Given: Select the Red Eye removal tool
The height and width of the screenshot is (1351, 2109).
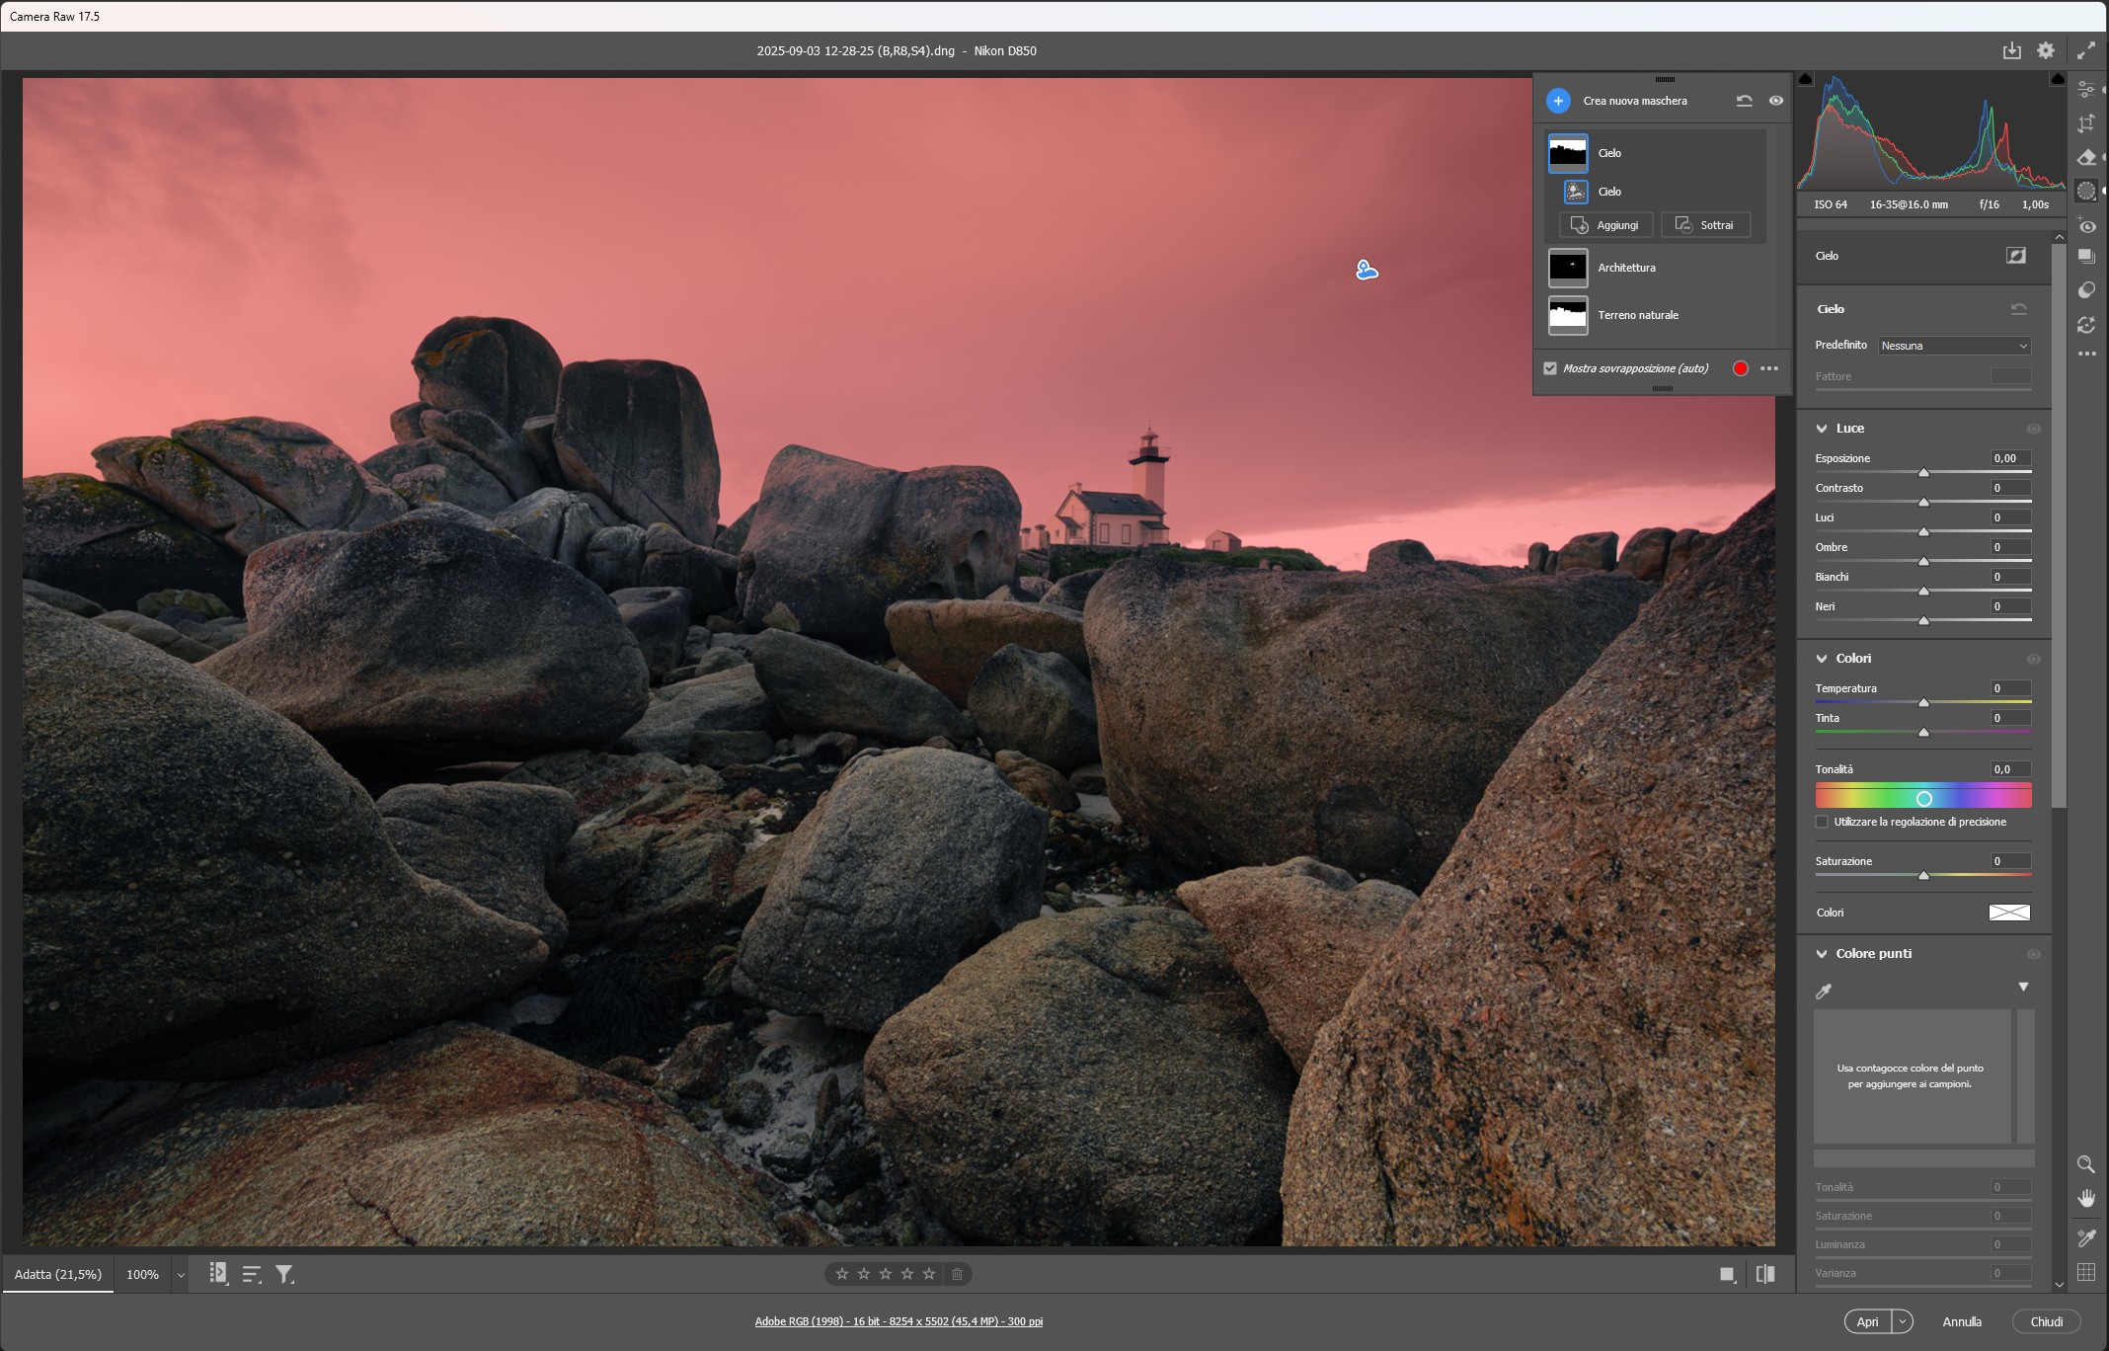Looking at the screenshot, I should (2085, 225).
